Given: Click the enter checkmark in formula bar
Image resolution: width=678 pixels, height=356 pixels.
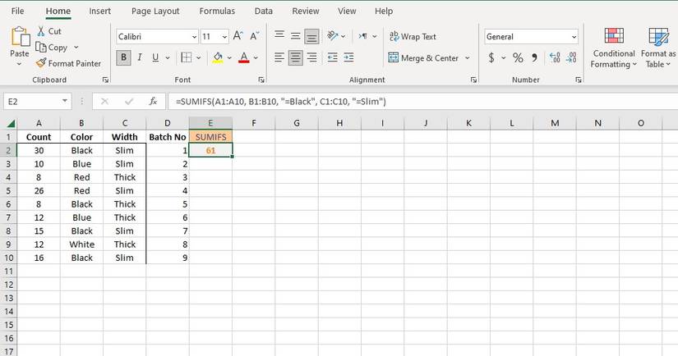Looking at the screenshot, I should (x=128, y=102).
